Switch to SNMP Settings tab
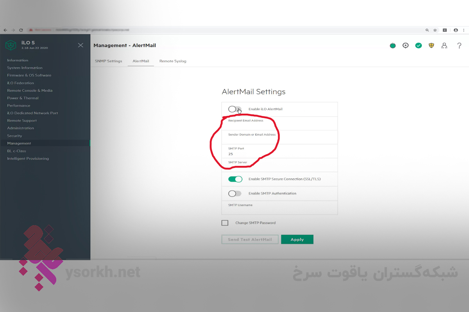 pyautogui.click(x=109, y=61)
